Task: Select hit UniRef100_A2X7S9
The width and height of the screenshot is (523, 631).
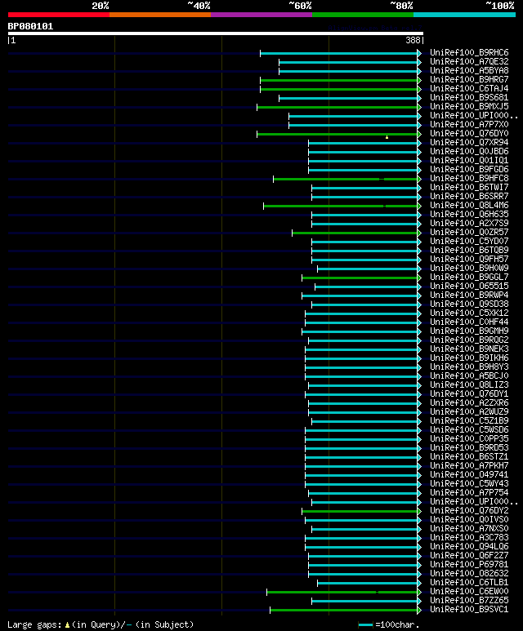Action: click(x=469, y=224)
